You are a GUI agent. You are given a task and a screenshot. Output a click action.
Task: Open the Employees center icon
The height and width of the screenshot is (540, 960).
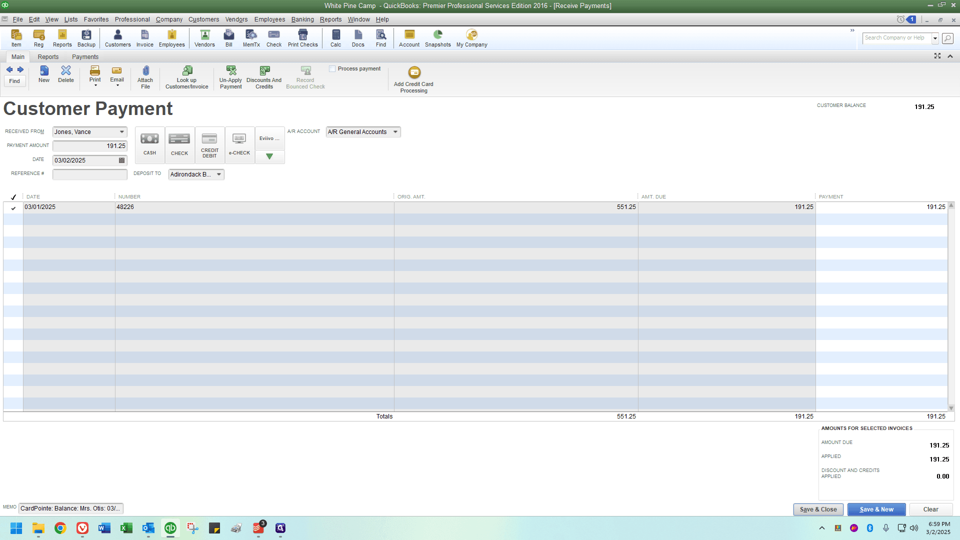tap(172, 38)
